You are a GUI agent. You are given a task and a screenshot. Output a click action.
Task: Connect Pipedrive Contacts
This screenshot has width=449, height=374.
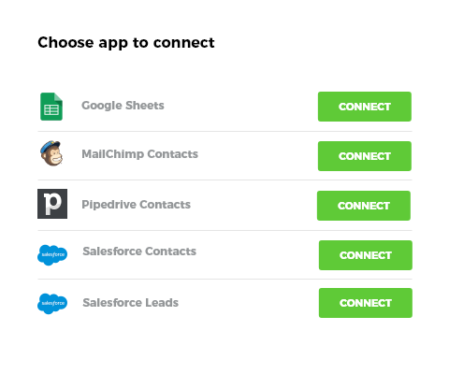click(364, 206)
